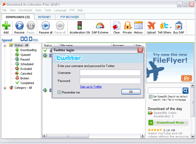Click the Sign up to Twitter link

[91, 87]
